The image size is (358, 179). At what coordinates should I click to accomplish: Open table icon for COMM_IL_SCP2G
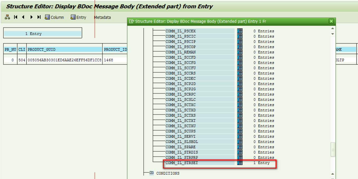[240, 89]
